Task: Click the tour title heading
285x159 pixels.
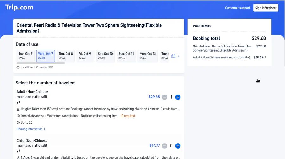Action: (89, 28)
